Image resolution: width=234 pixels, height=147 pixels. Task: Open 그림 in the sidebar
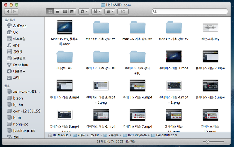[x=13, y=78]
